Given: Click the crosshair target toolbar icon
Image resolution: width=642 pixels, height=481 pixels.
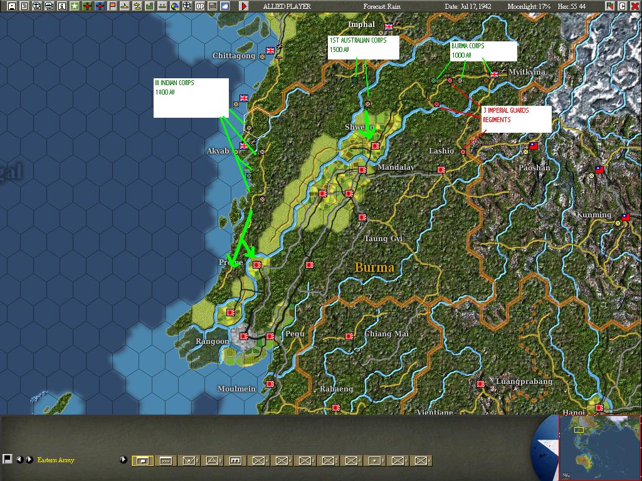Looking at the screenshot, I should coord(187,6).
